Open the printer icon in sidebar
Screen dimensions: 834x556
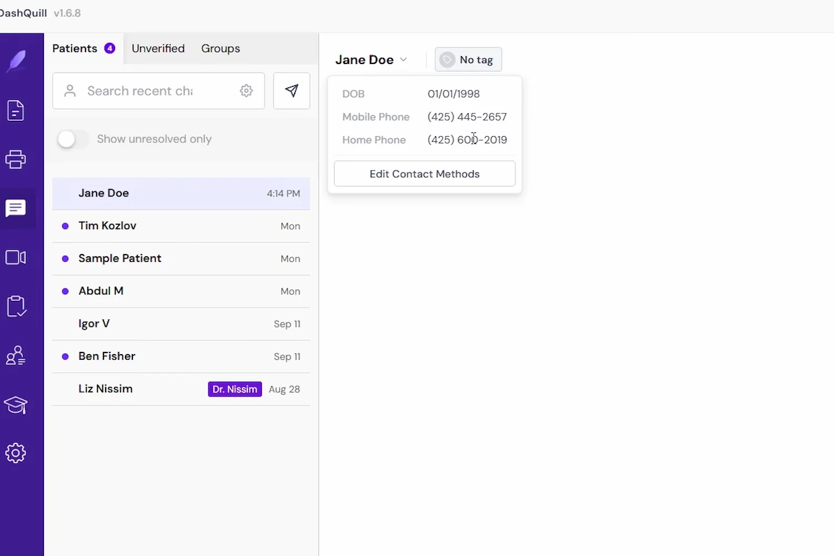16,160
